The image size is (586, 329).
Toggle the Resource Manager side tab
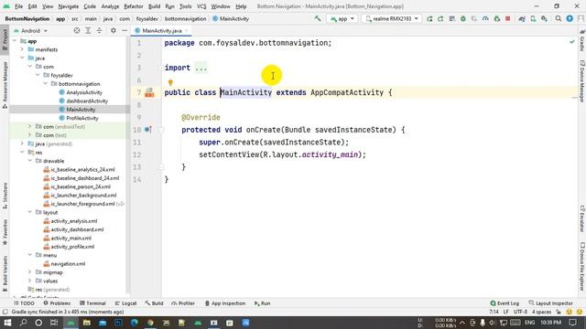pos(5,84)
